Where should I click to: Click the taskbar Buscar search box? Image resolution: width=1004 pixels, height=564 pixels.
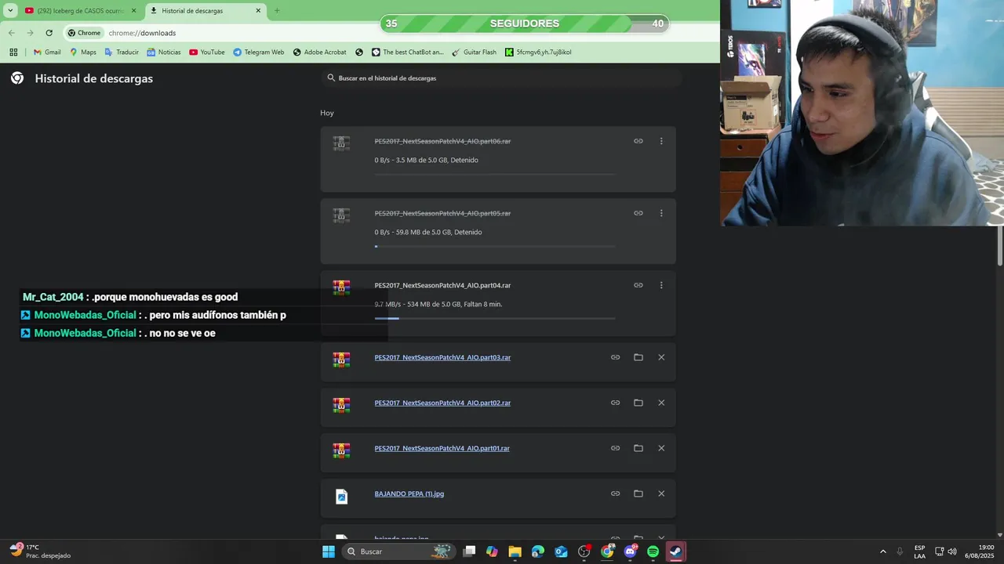click(399, 551)
